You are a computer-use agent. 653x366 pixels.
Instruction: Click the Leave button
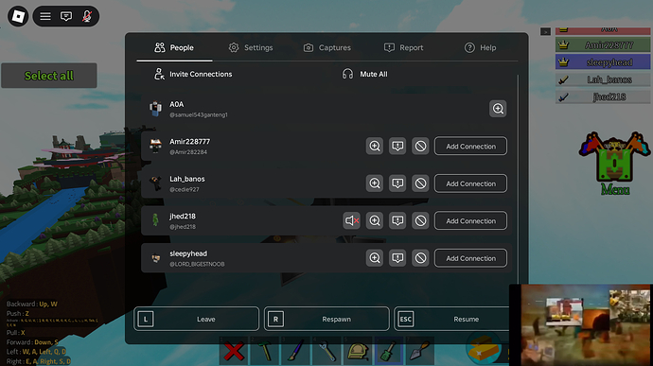(196, 319)
